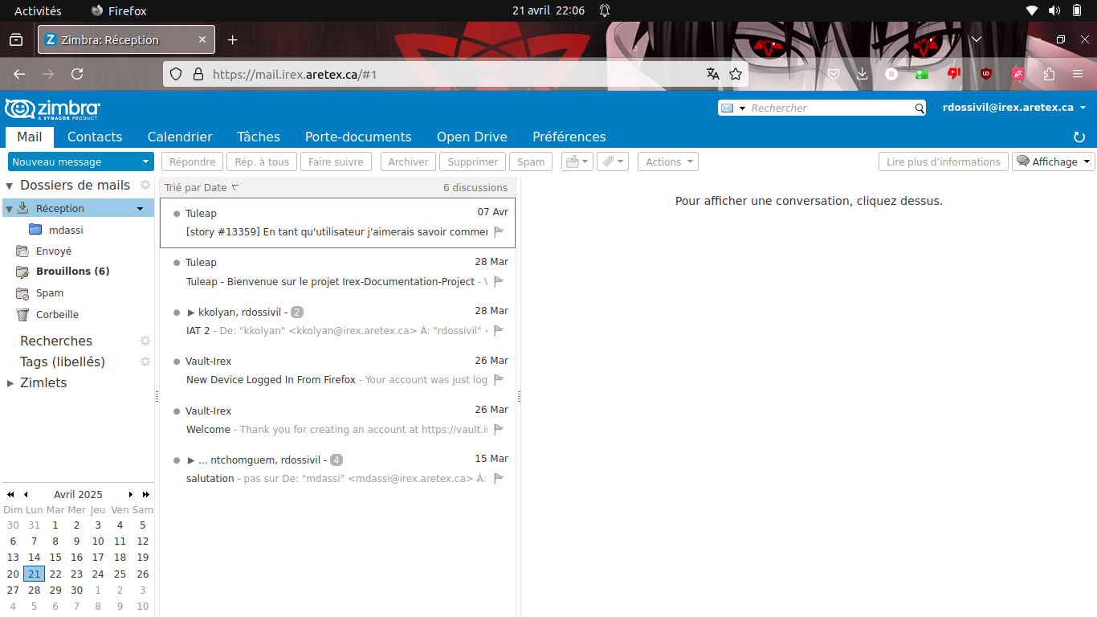
Task: Flag the New Device Logged In message
Action: click(x=499, y=380)
